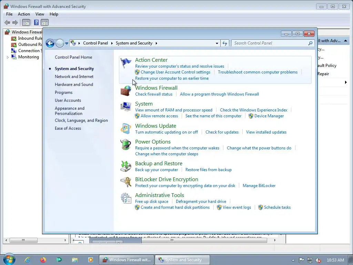Image resolution: width=353 pixels, height=265 pixels.
Task: Expand arrow after Control Panel breadcrumb
Action: [112, 43]
